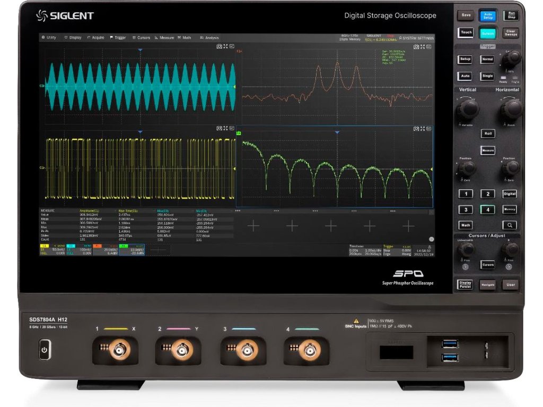Toggle the Touch button
Viewport: 543px width, 407px height.
[x=466, y=32]
